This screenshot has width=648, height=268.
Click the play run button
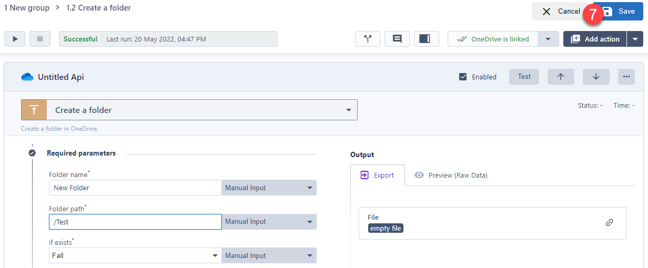[15, 39]
